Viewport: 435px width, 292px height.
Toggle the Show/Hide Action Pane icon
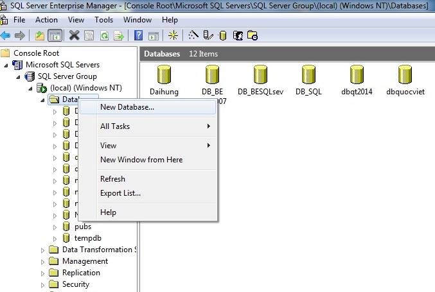coord(154,36)
